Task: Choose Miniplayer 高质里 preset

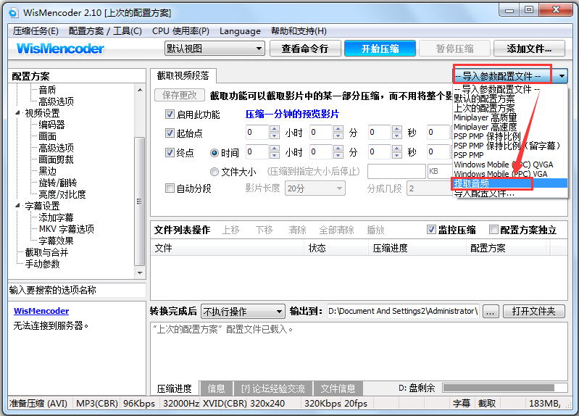Action: coord(486,117)
